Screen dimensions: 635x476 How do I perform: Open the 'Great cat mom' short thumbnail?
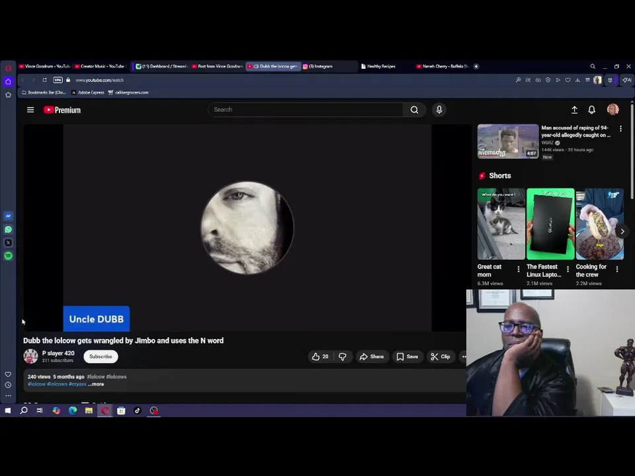[x=501, y=224]
